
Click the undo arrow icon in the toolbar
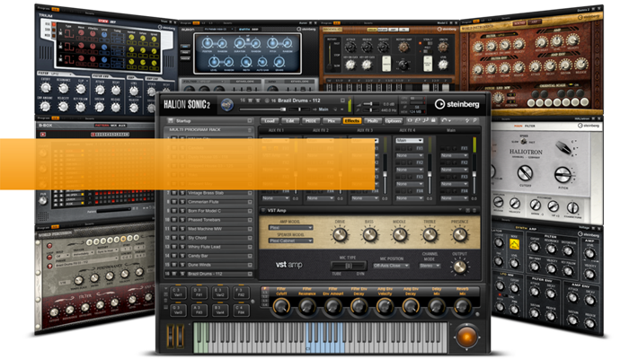coord(445,120)
